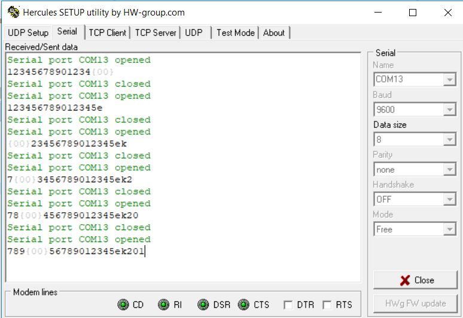This screenshot has height=318, width=463.
Task: Click the Received/Sent data label
Action: pos(41,47)
